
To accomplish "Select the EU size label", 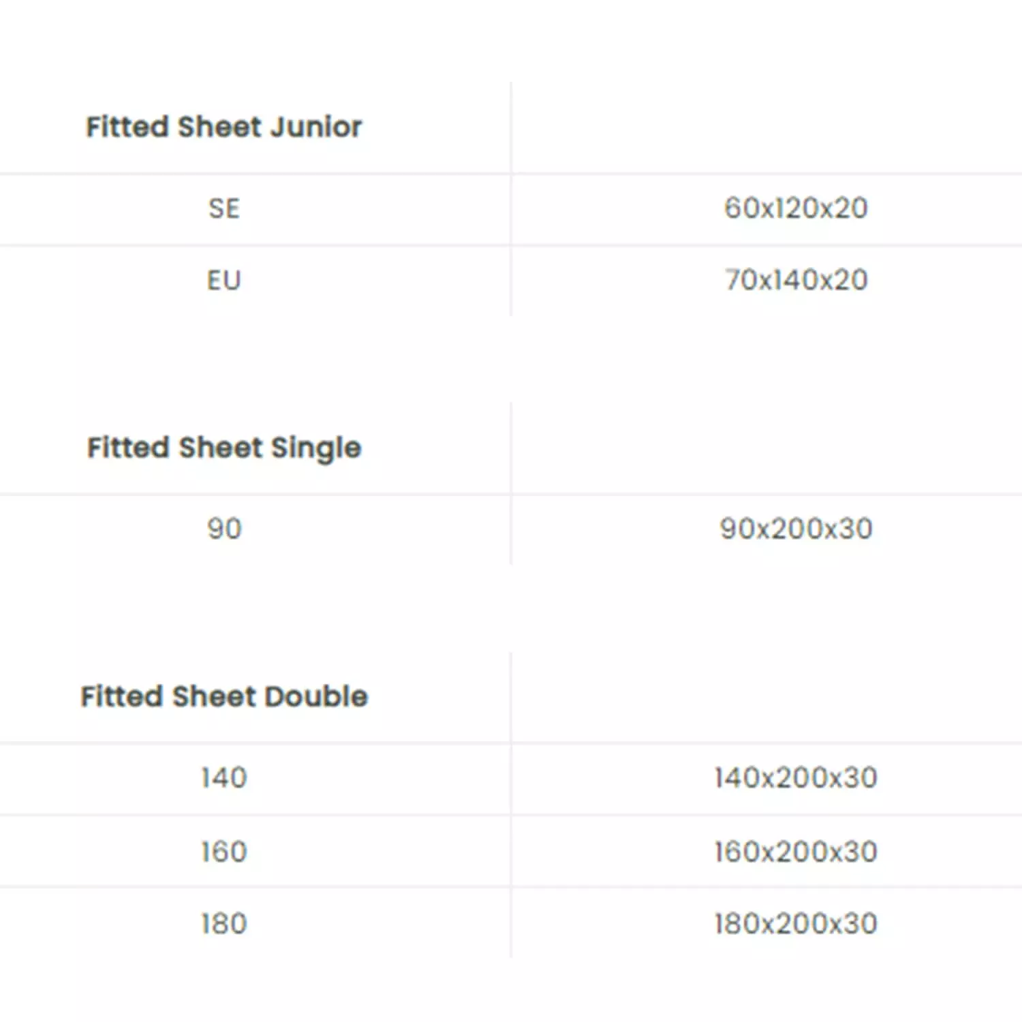I will click(224, 281).
